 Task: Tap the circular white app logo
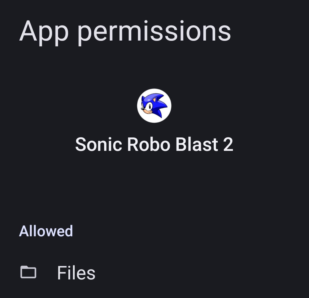[154, 106]
